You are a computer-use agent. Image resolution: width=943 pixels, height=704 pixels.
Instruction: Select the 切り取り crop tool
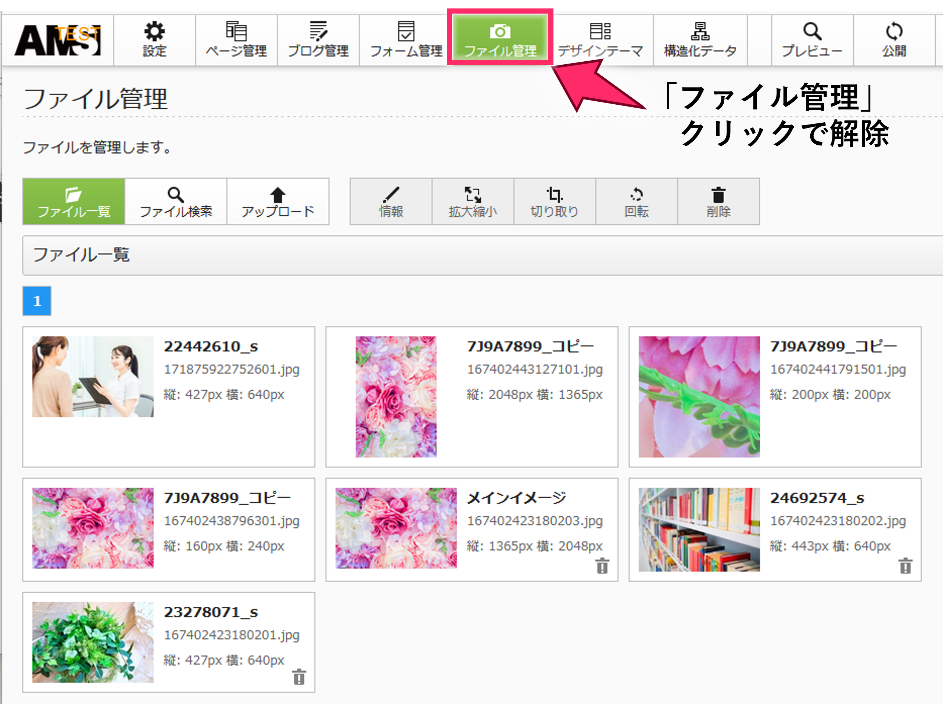(554, 202)
